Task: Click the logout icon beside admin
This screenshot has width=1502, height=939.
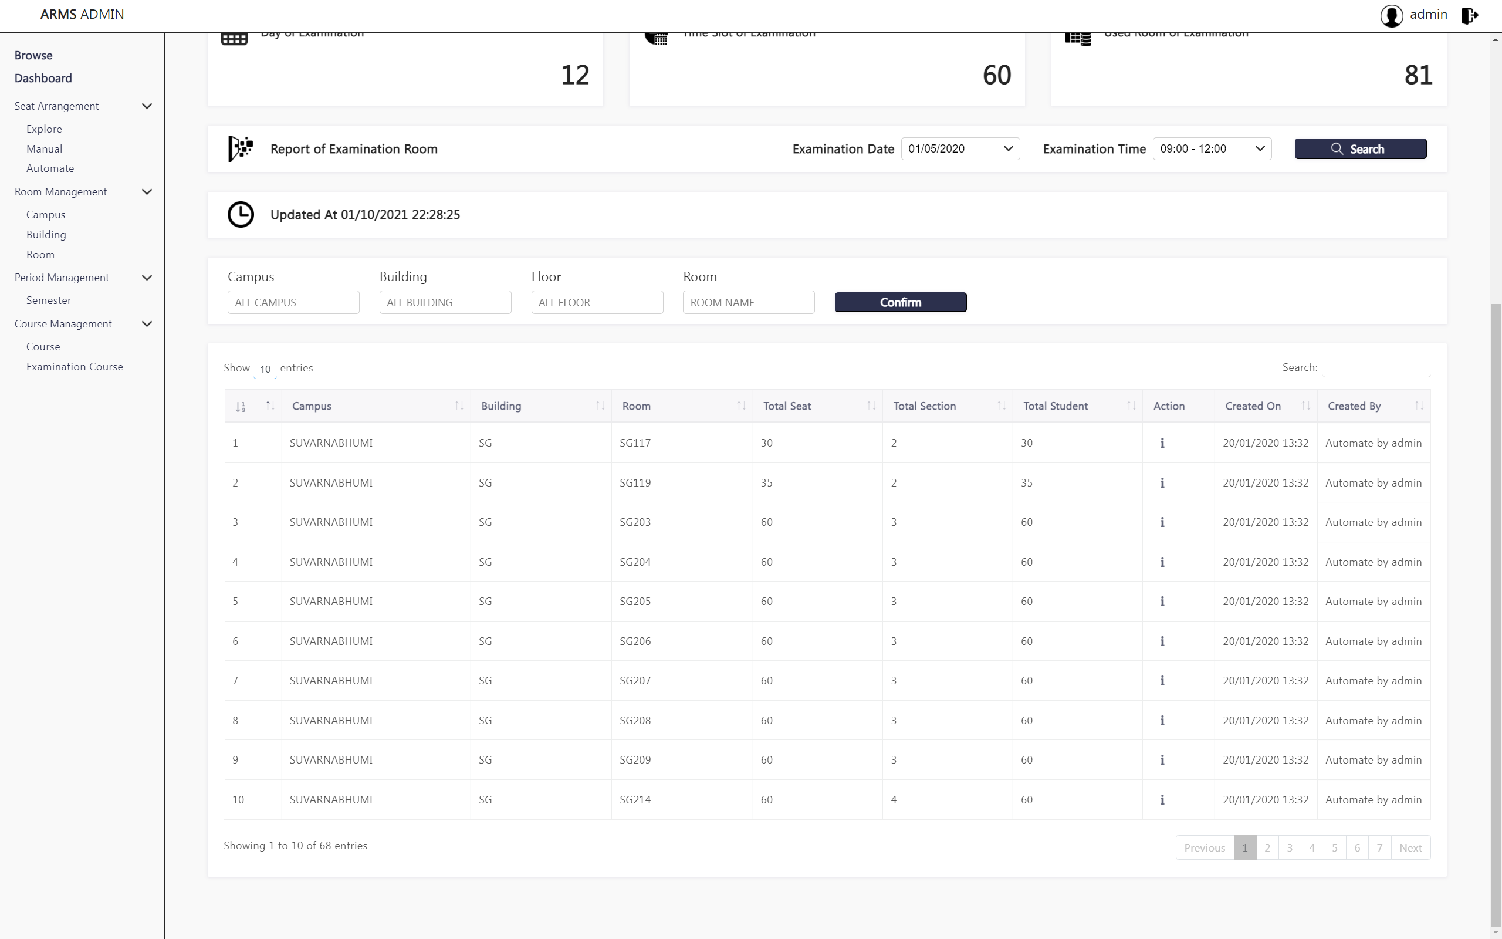Action: pos(1469,15)
